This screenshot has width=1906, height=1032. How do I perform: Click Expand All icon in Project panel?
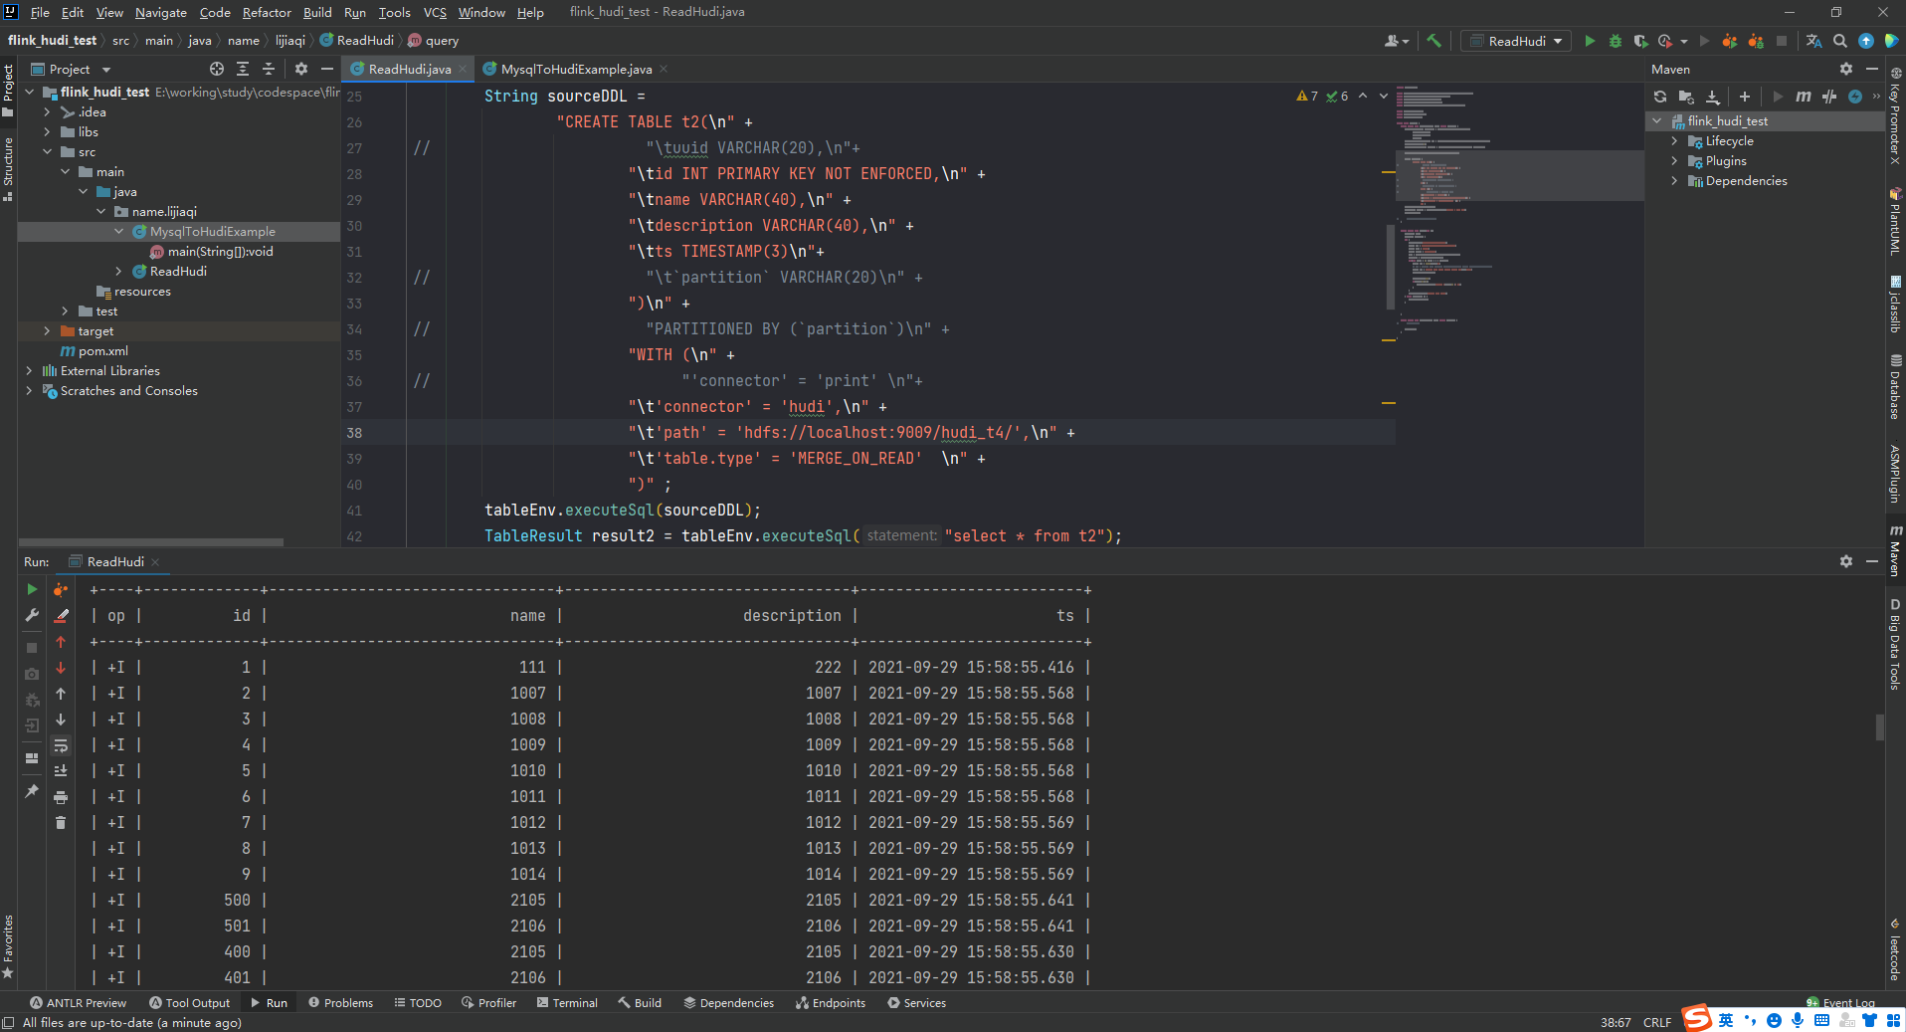point(243,69)
